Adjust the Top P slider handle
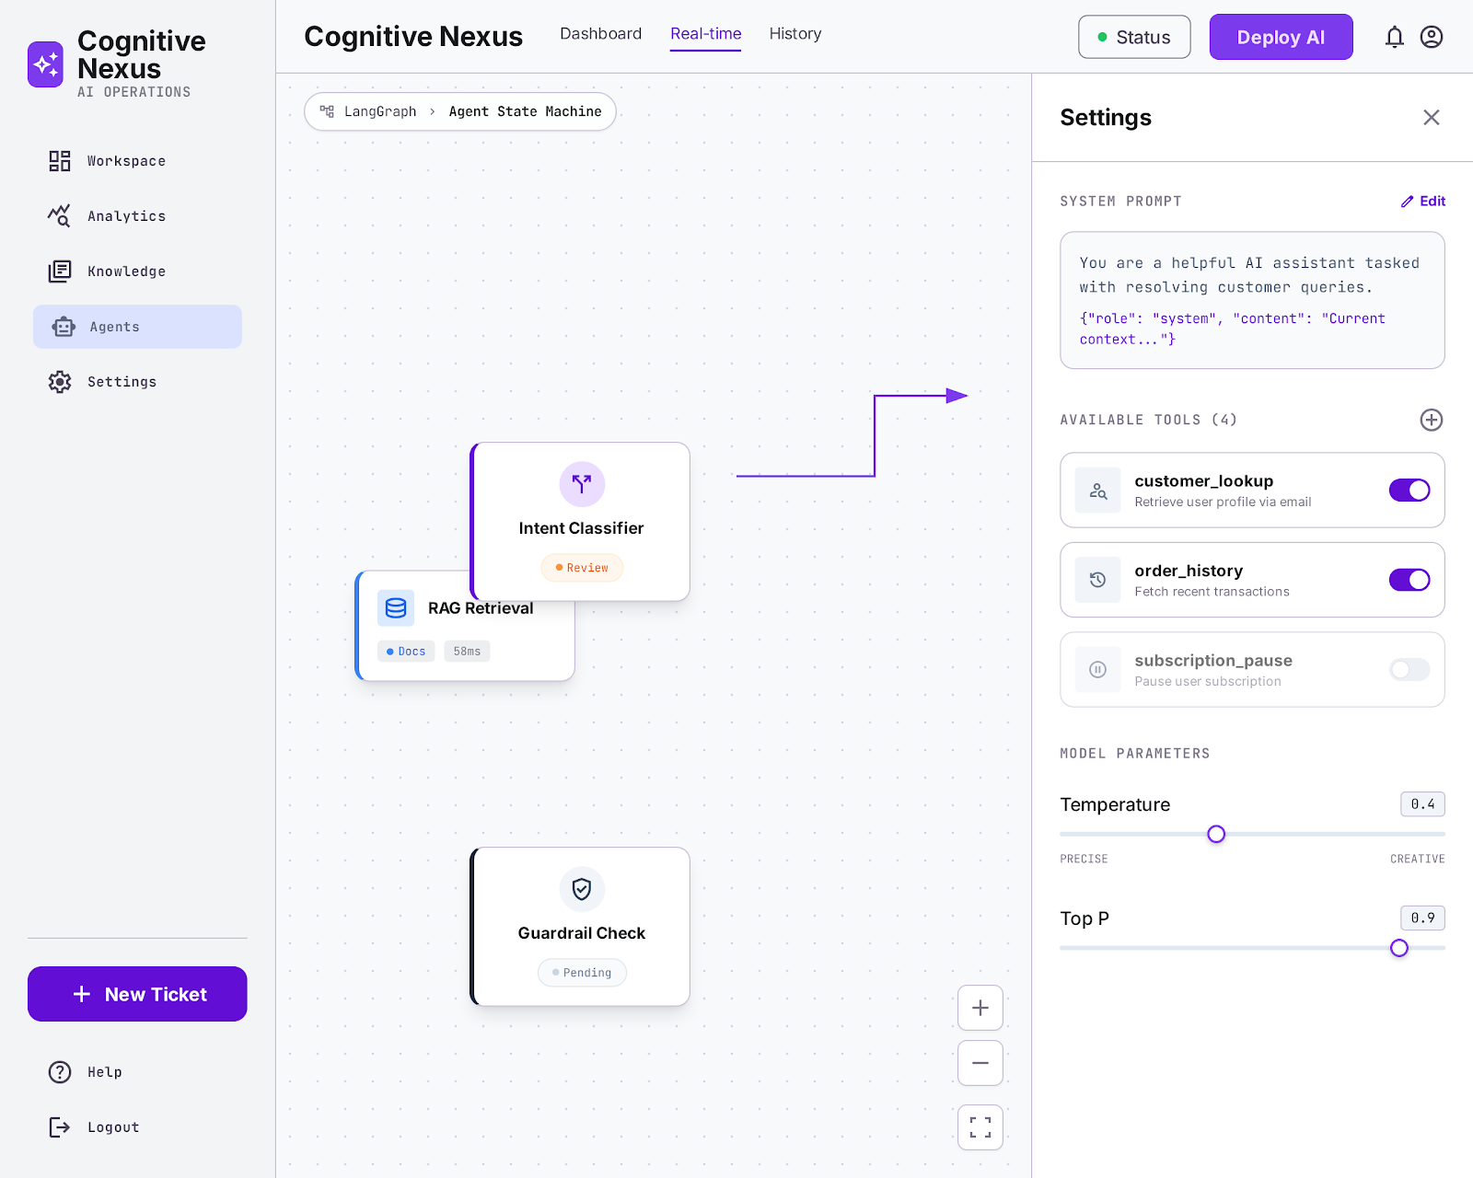This screenshot has width=1473, height=1178. click(1399, 948)
